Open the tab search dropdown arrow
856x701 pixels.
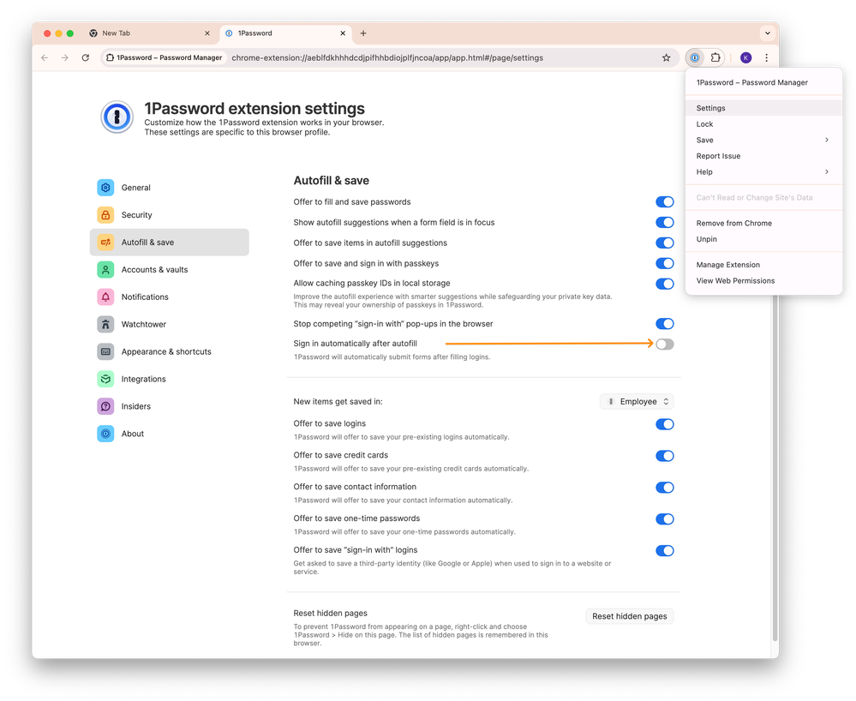pyautogui.click(x=768, y=33)
